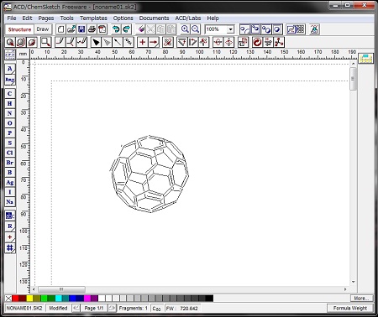Click the red Reaction Arrow icon
Viewport: 378px width, 317px height.
pos(153,42)
